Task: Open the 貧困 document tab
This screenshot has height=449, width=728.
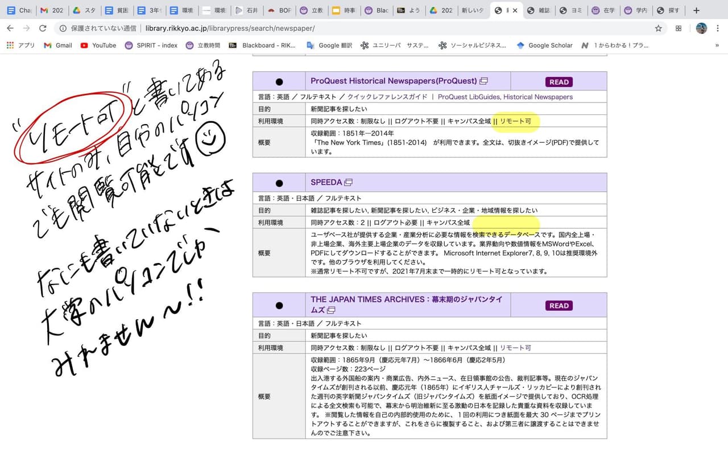Action: tap(117, 10)
